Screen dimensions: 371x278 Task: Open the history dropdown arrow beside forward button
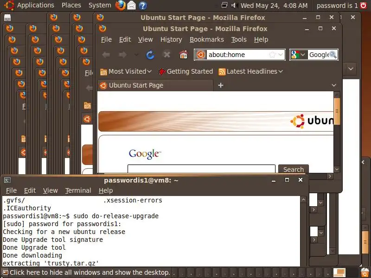tap(136, 55)
